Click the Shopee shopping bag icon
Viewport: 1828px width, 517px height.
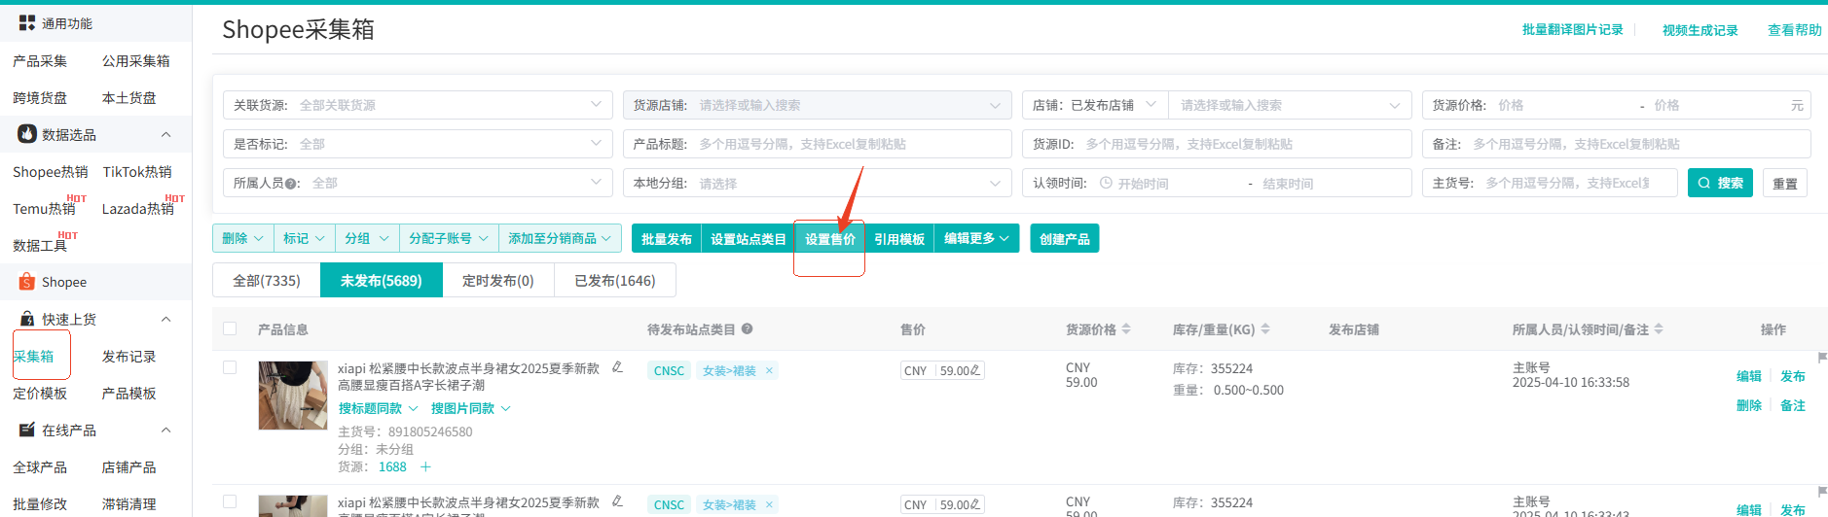click(27, 282)
